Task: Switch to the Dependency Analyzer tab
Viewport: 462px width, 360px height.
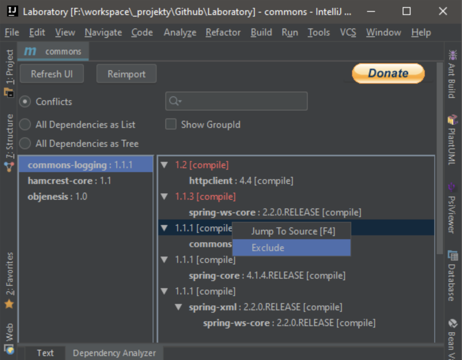Action: click(x=114, y=352)
